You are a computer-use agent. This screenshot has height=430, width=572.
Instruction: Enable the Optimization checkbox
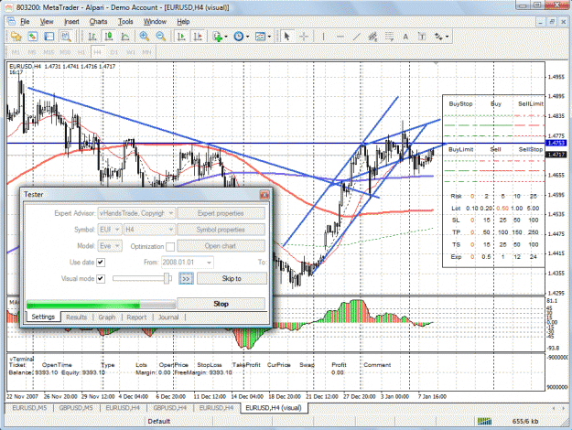point(170,246)
